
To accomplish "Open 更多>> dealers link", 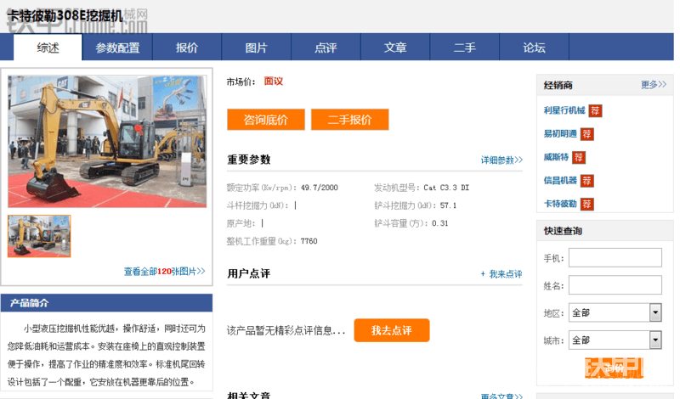I will [x=654, y=85].
